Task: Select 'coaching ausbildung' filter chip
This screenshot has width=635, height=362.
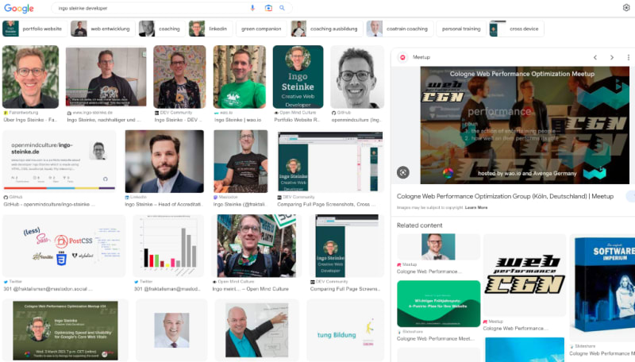Action: coord(326,29)
